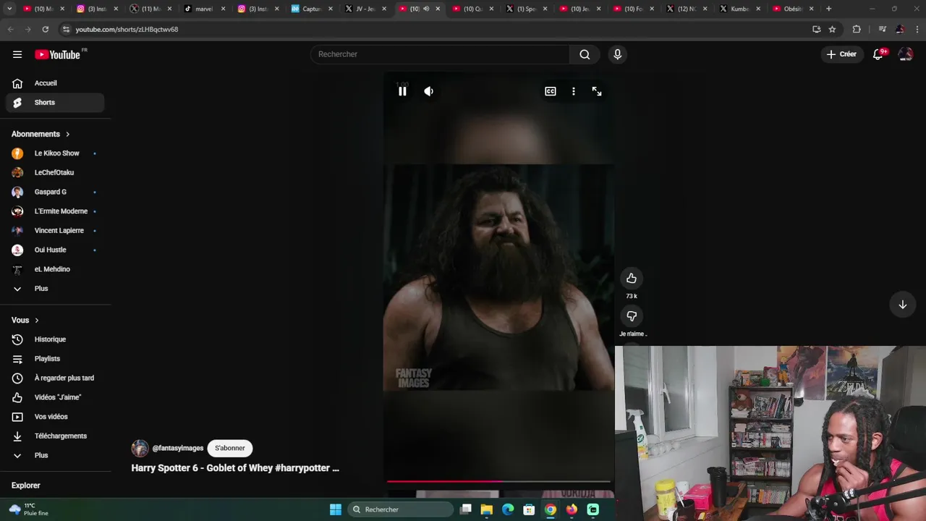Like the Short with thumbs up

[x=632, y=279]
